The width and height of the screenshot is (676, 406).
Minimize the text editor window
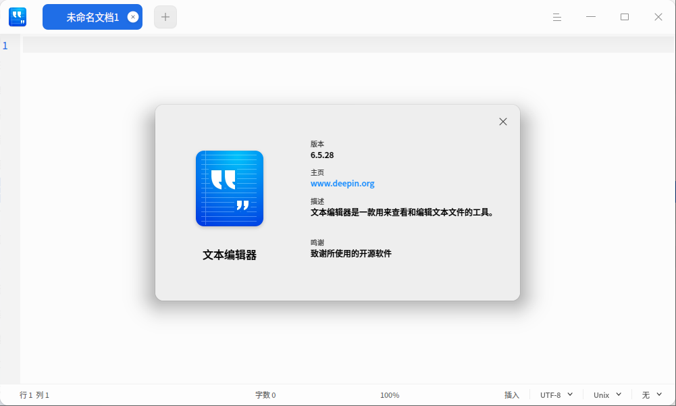[x=591, y=17]
